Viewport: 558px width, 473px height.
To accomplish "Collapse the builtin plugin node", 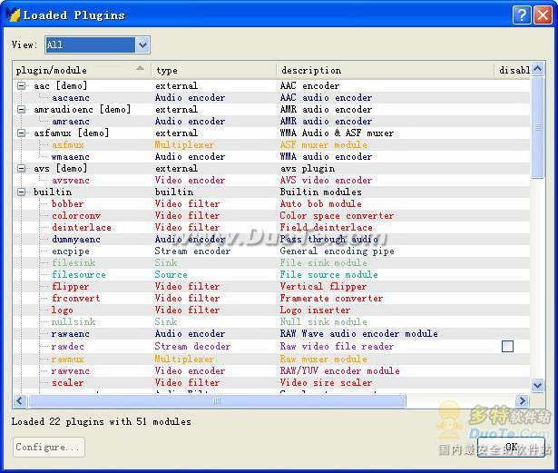I will click(x=22, y=192).
